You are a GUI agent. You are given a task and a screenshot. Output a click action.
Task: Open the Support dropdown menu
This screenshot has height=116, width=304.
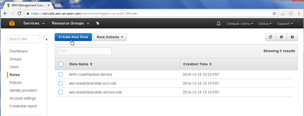point(285,24)
